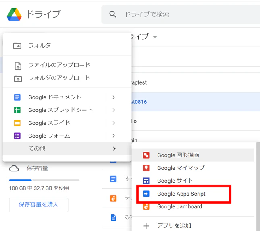Expand the その他 chevron arrow
Viewport: 260px width, 231px height.
[x=114, y=148]
